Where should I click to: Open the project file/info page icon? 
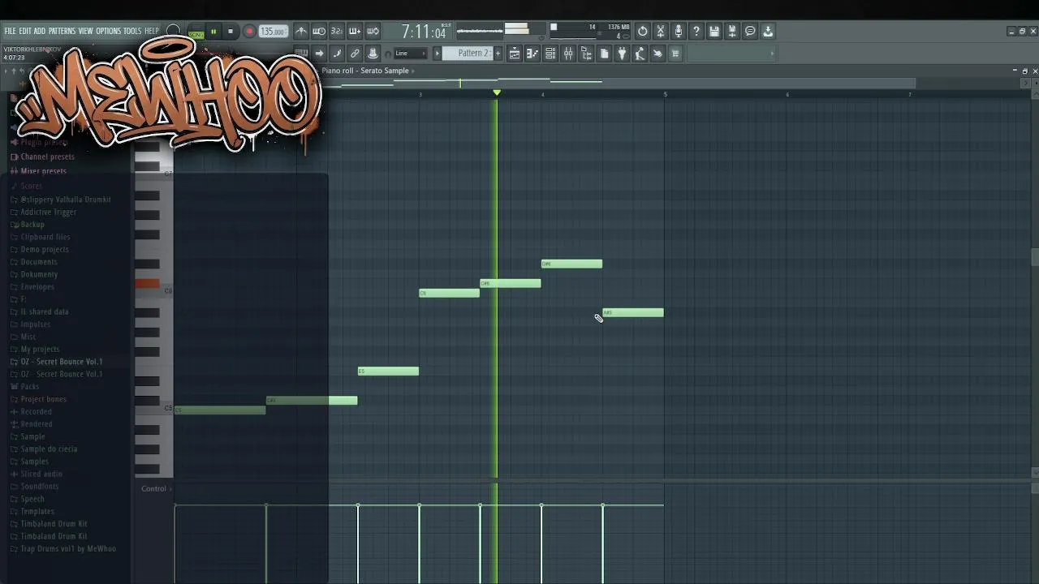pos(604,54)
